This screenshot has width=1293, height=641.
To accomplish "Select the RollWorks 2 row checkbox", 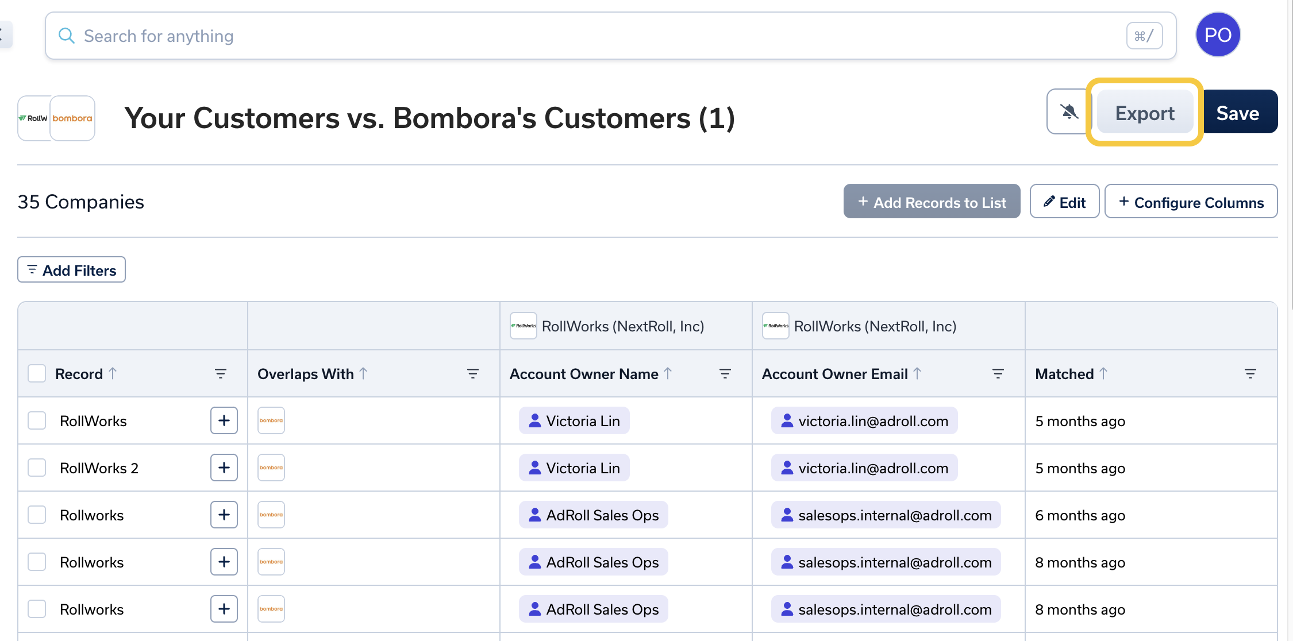I will [37, 468].
